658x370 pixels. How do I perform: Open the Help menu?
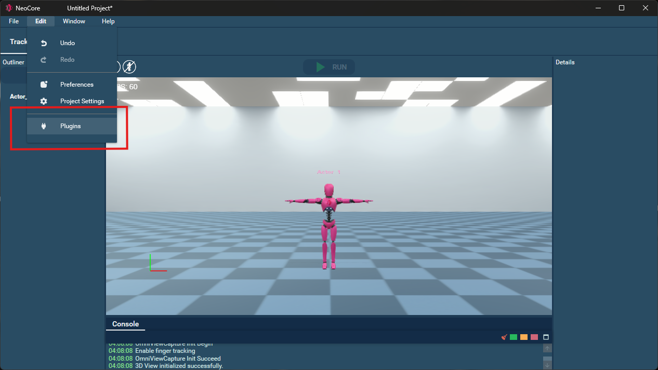[108, 21]
